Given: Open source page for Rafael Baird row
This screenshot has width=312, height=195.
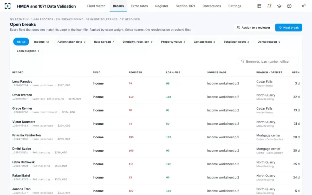Looking at the screenshot, I should [223, 178].
